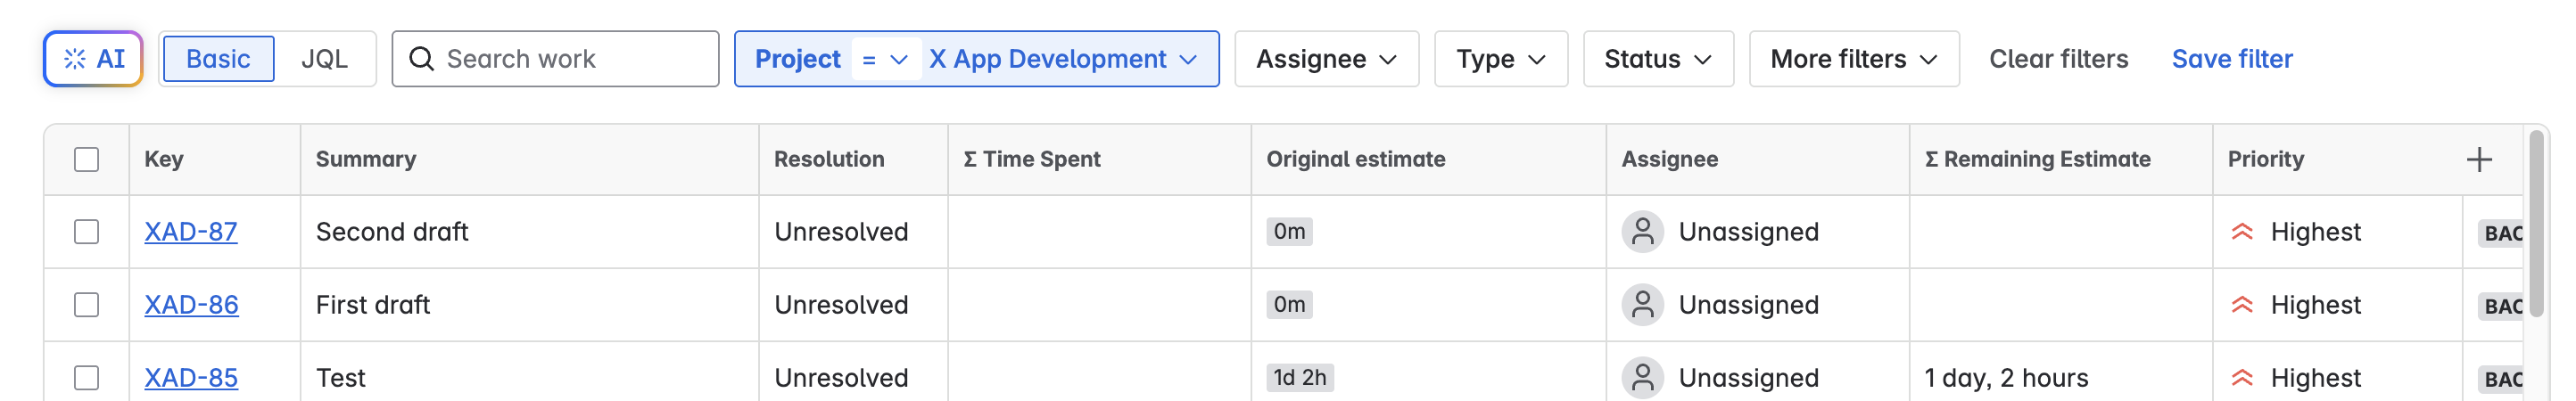Check the box for XAD-87
Viewport: 2576px width, 401px height.
pyautogui.click(x=87, y=232)
